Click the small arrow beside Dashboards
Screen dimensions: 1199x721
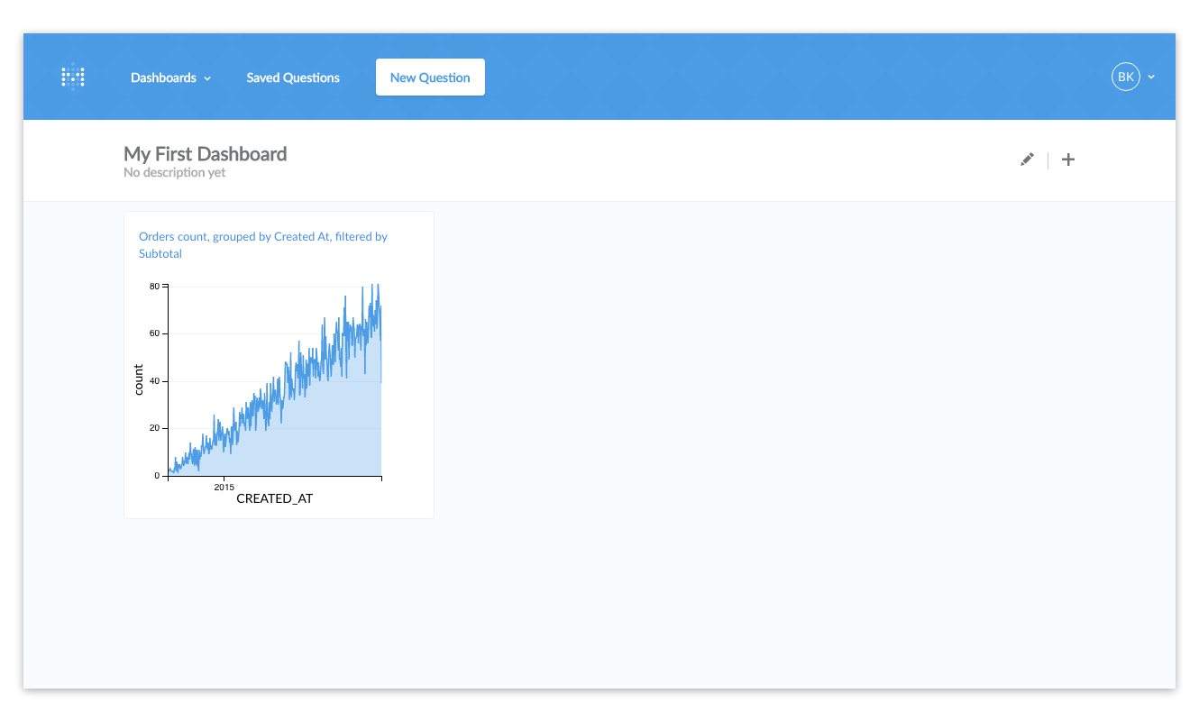tap(207, 78)
